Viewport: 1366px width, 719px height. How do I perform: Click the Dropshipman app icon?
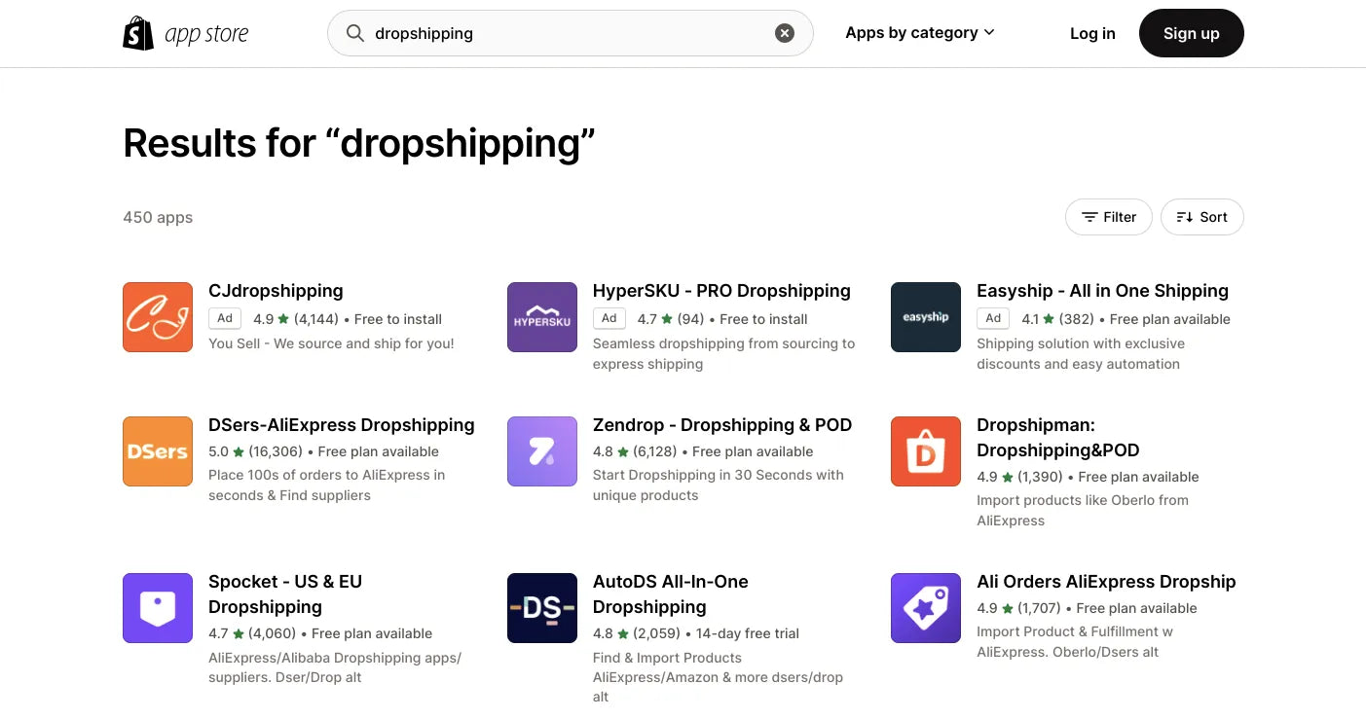click(x=925, y=450)
